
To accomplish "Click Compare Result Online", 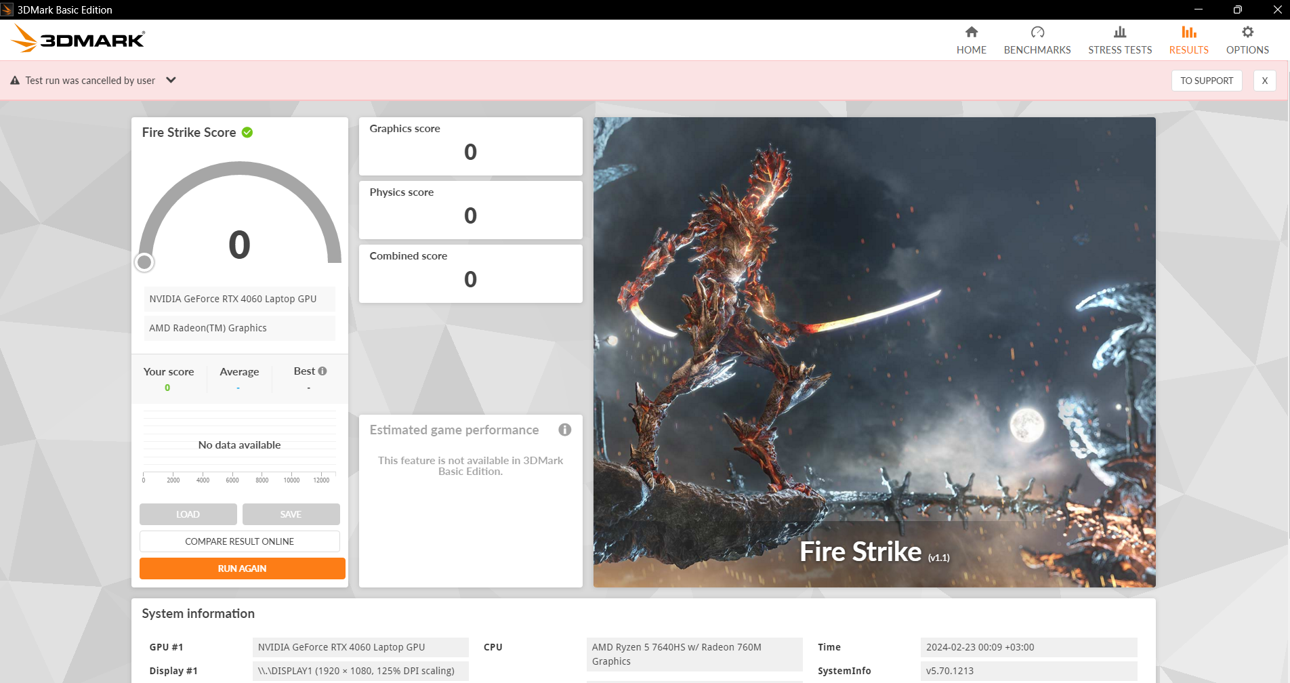I will point(239,541).
